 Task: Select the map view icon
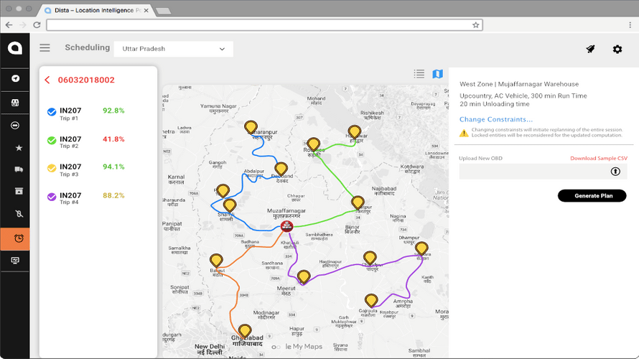coord(437,74)
